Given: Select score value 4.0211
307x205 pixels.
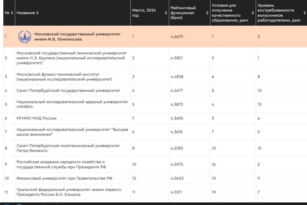Looking at the screenshot, I should (176, 192).
